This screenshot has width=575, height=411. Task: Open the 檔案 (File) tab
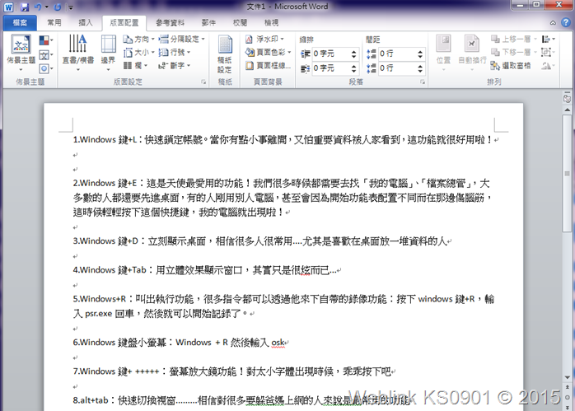[20, 23]
